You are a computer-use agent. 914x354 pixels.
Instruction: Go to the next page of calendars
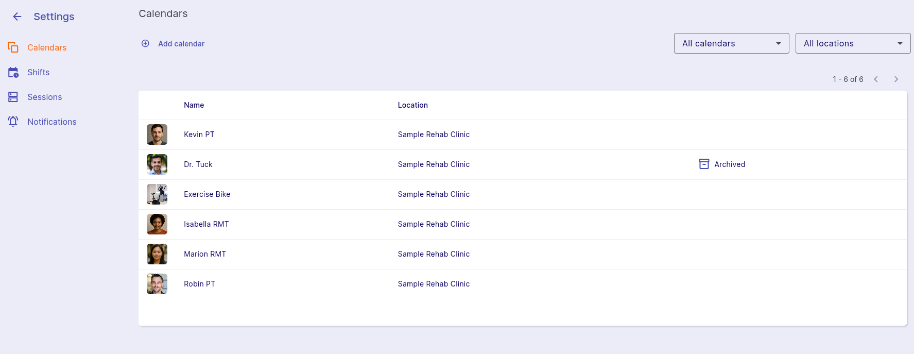click(896, 79)
